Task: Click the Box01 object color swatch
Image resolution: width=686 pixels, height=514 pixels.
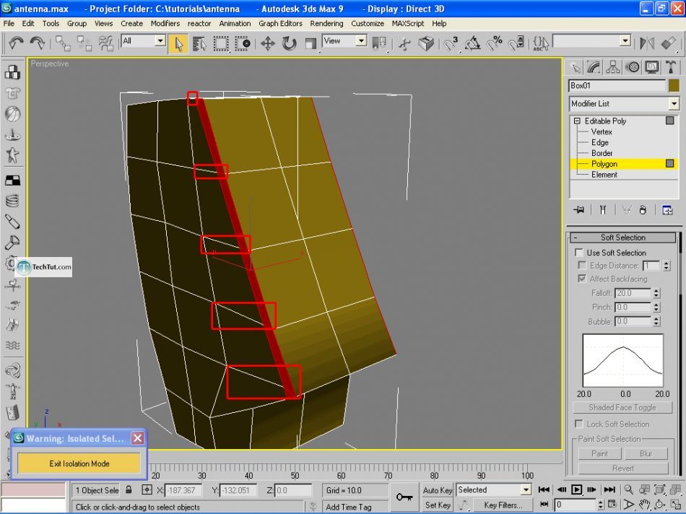Action: pyautogui.click(x=674, y=86)
